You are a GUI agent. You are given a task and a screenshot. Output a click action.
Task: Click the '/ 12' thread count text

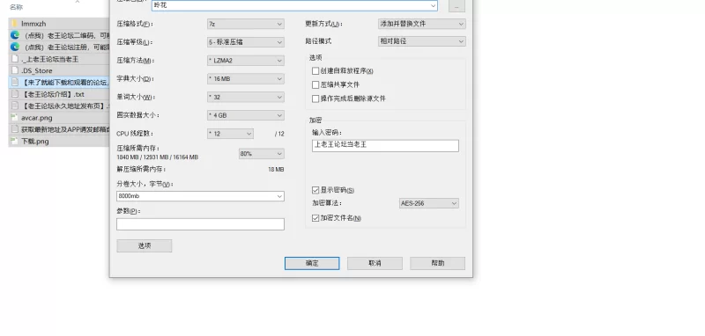click(279, 134)
